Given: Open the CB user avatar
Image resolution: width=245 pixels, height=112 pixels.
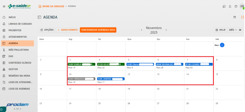Looking at the screenshot, I should point(242,6).
